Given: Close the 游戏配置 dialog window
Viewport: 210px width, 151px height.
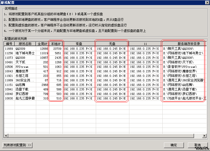Looking at the screenshot, I should click(207, 2).
